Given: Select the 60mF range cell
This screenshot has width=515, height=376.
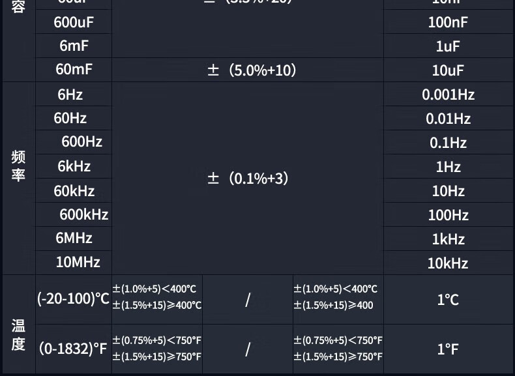Looking at the screenshot, I should pos(73,70).
